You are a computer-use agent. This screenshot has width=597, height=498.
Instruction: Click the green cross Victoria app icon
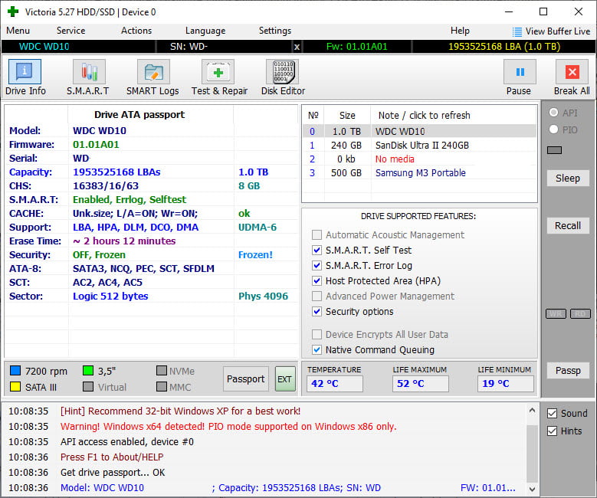[x=13, y=11]
